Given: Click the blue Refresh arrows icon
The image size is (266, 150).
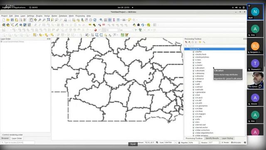Looking at the screenshot, I should click(x=95, y=20).
